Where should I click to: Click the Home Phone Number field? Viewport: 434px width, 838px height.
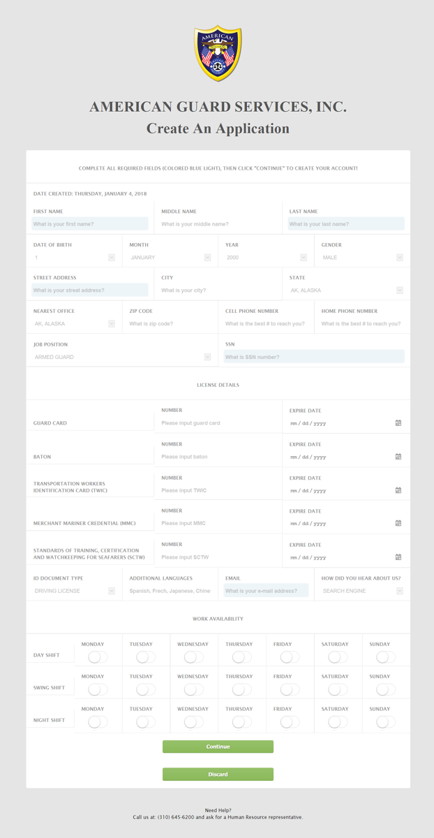click(x=362, y=324)
